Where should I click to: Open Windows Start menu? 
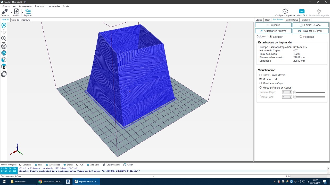(x=4, y=181)
